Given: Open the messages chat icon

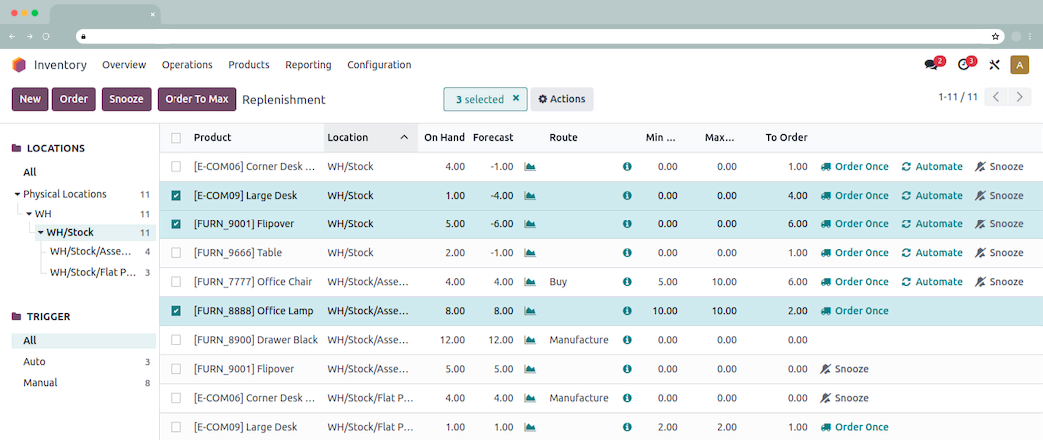Looking at the screenshot, I should tap(931, 65).
